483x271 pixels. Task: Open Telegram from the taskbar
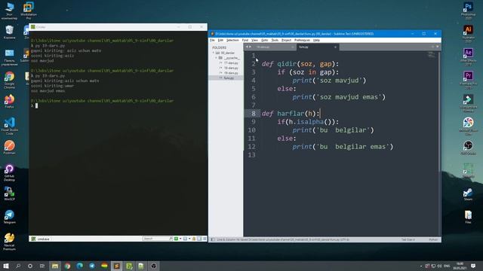point(92,266)
